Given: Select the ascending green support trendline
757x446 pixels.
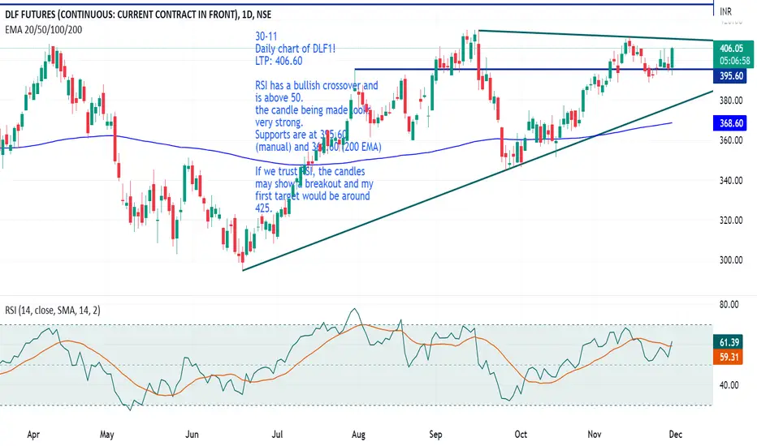Looking at the screenshot, I should pyautogui.click(x=478, y=181).
